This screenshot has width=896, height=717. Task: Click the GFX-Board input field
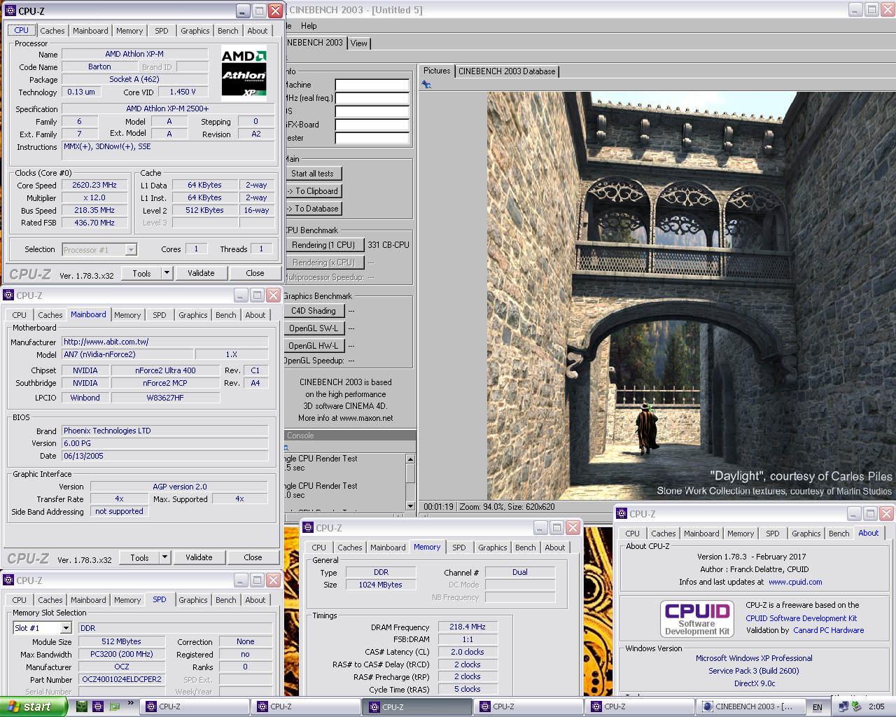(x=372, y=125)
